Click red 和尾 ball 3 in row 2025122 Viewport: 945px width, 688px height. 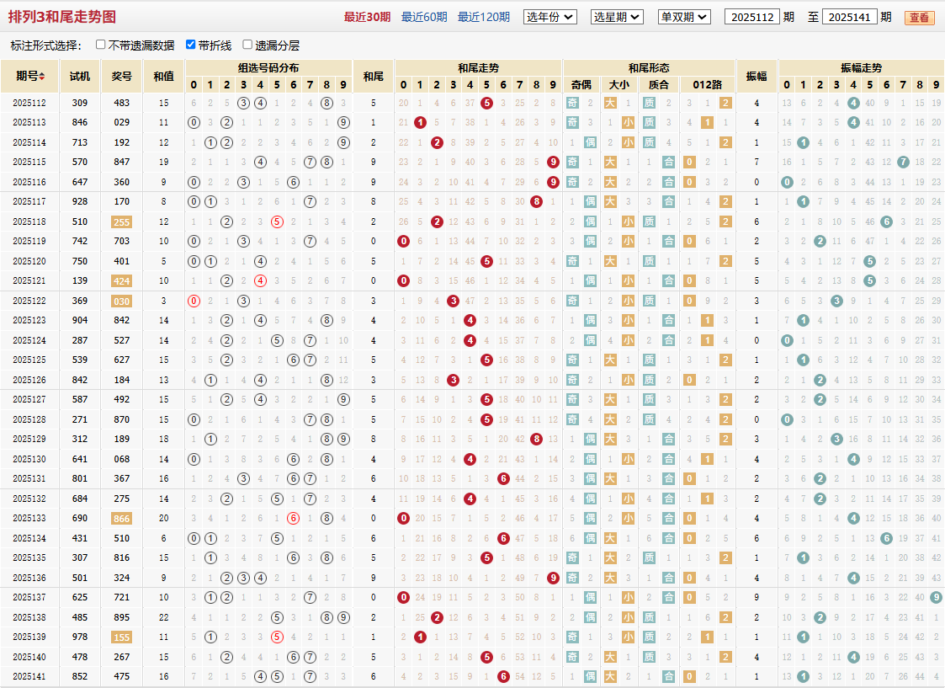pos(454,301)
